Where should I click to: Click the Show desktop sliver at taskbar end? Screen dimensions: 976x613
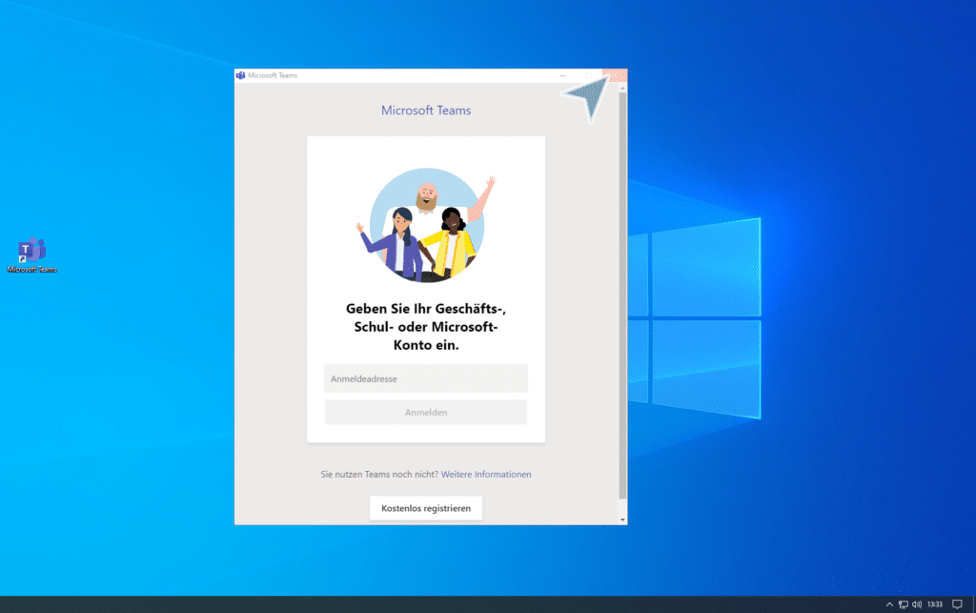click(x=973, y=604)
